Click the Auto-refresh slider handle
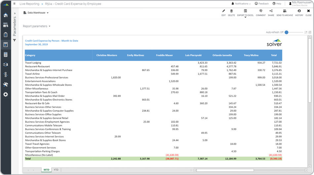The image size is (314, 175). point(287,32)
